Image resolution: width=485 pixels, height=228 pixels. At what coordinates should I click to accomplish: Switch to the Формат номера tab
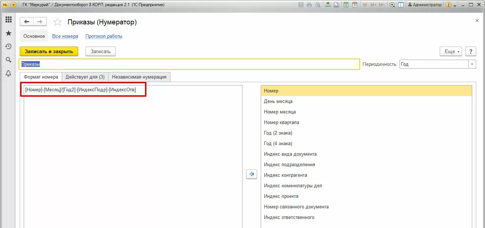coord(41,77)
